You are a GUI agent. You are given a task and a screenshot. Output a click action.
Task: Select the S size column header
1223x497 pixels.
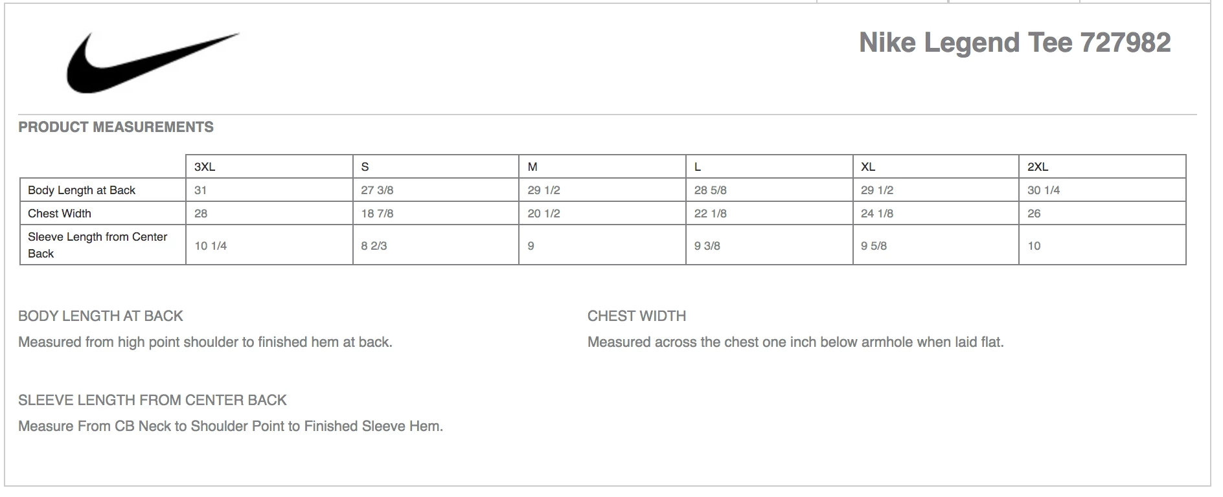pos(365,167)
